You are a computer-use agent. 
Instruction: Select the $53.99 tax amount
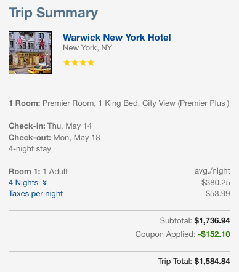pyautogui.click(x=218, y=193)
